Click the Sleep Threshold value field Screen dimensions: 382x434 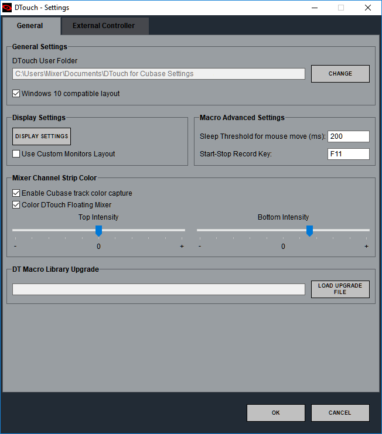pos(348,136)
